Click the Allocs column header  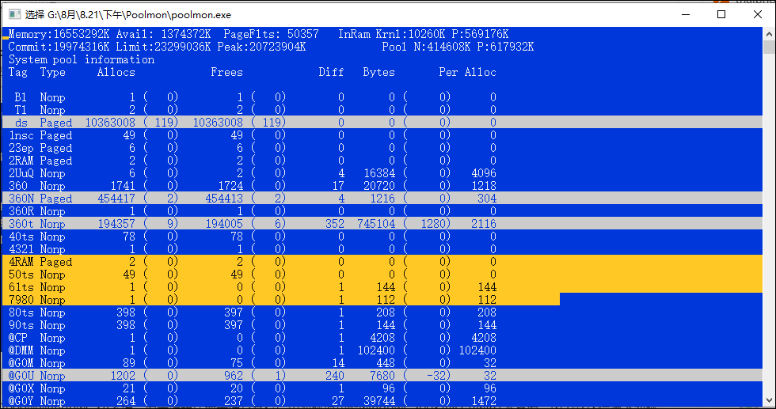pos(116,72)
